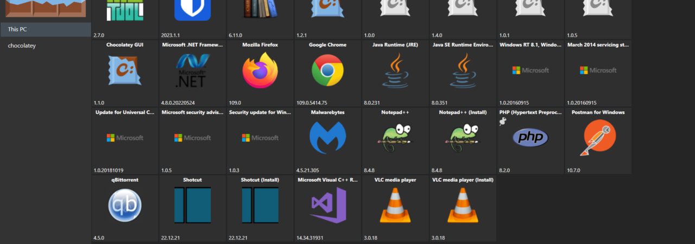Click the Microsoft .NET Framework icon

click(192, 70)
